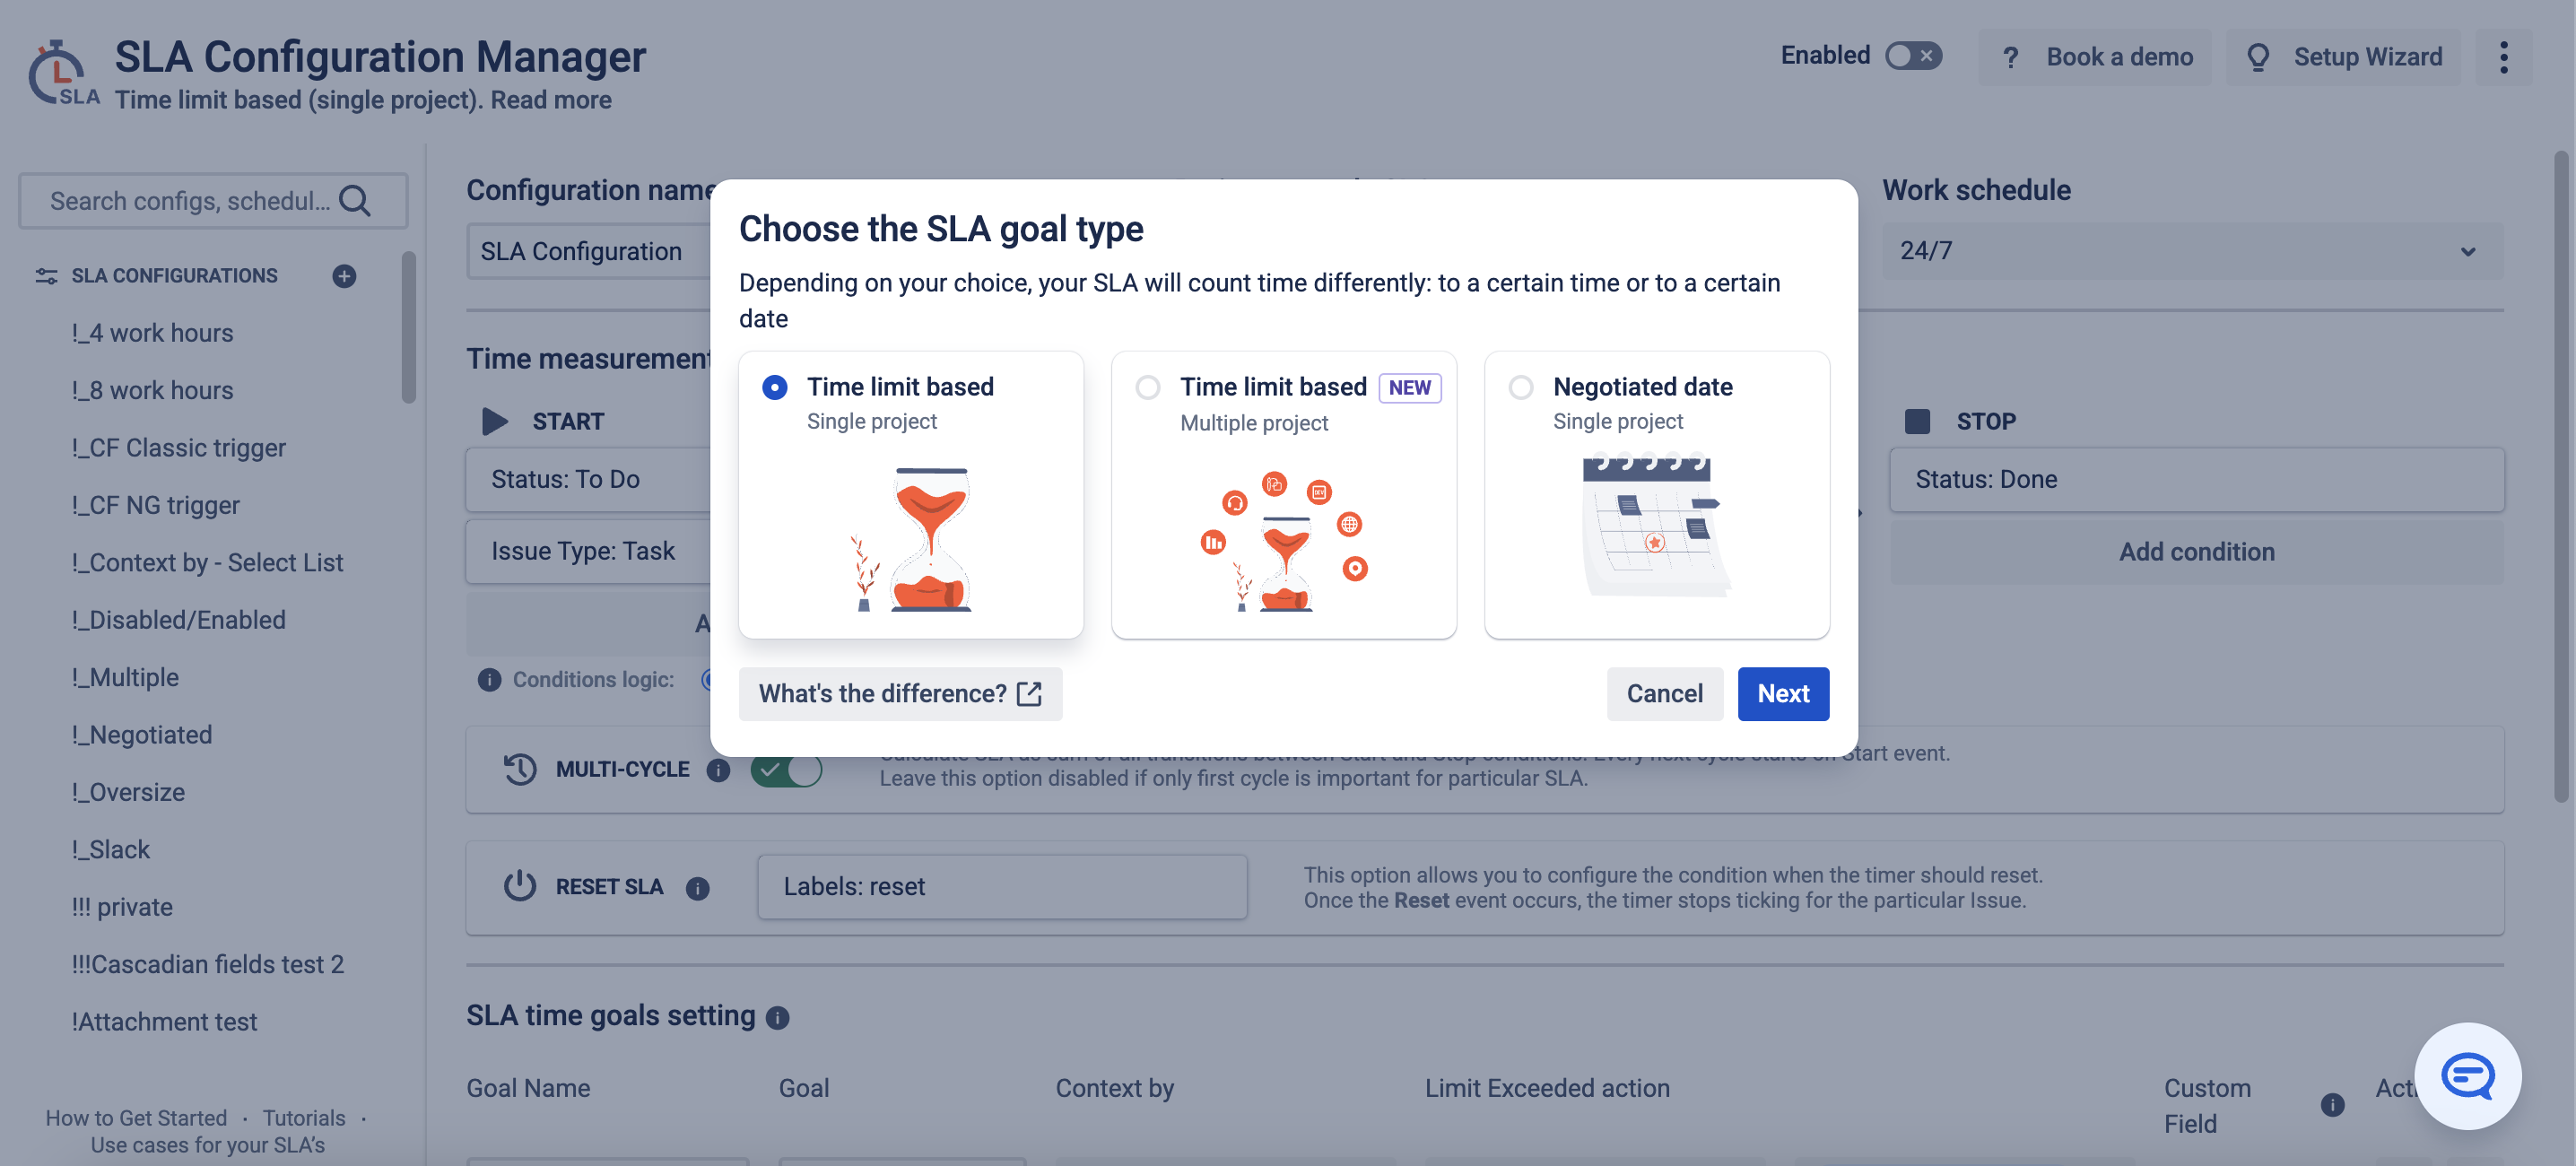Open the Work schedule 24/7 dropdown
Viewport: 2576px width, 1166px height.
(2192, 251)
